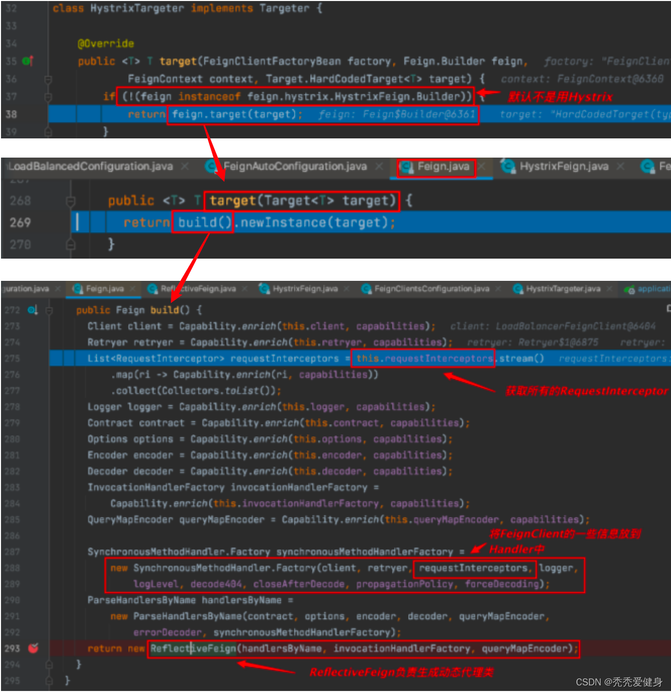Click the @Override annotation
This screenshot has width=671, height=692.
(x=106, y=44)
